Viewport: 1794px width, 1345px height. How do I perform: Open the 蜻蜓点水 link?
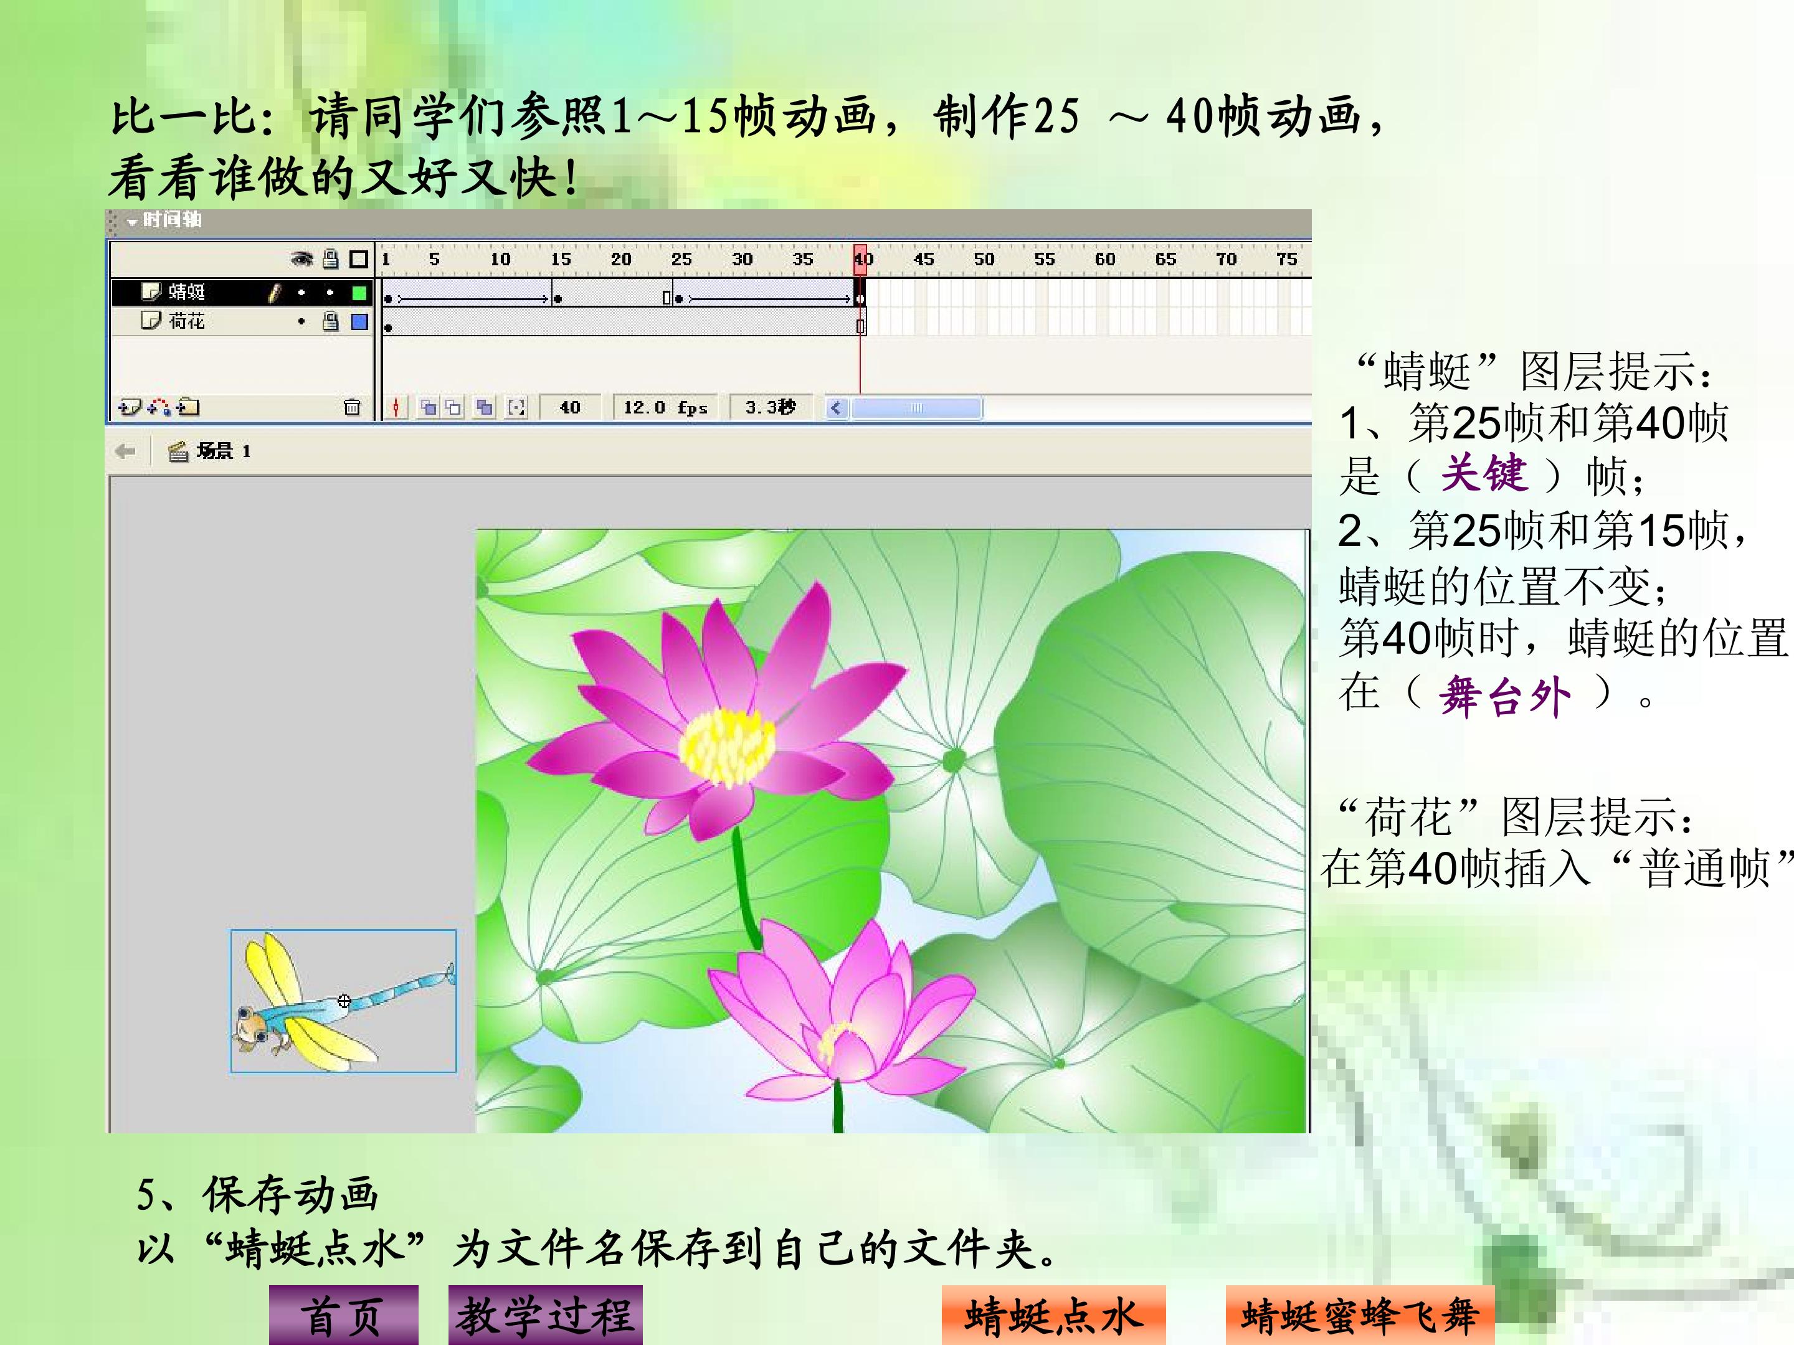tap(1053, 1315)
